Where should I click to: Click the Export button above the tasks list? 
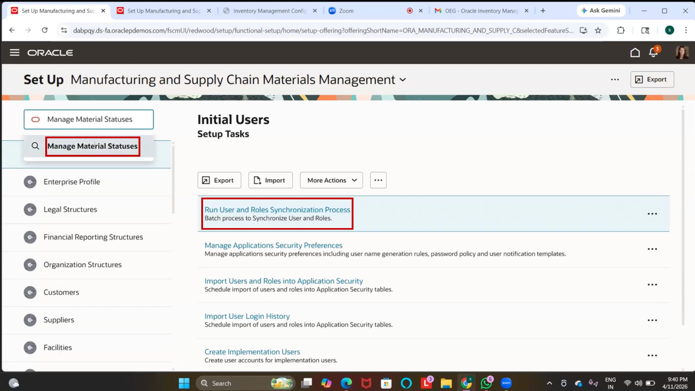(x=219, y=180)
